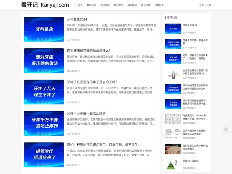The image size is (232, 174).
Task: Click thumbnail beside 瑞典诺贝尔 (nobel) 种植体 link
Action: (x=173, y=119)
